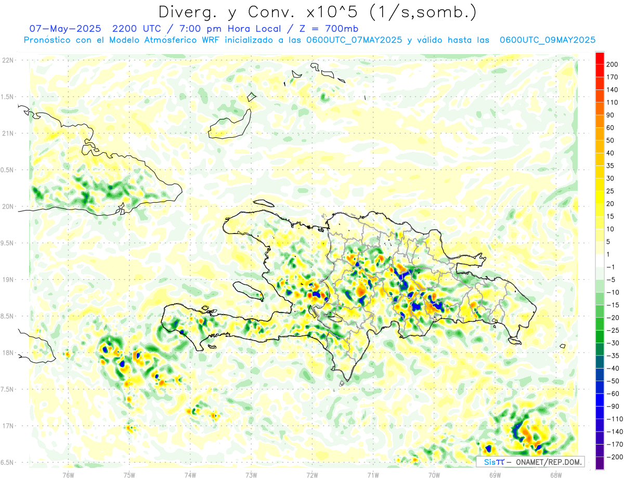Click the "17N" latitude label
This screenshot has width=624, height=482.
[8, 426]
